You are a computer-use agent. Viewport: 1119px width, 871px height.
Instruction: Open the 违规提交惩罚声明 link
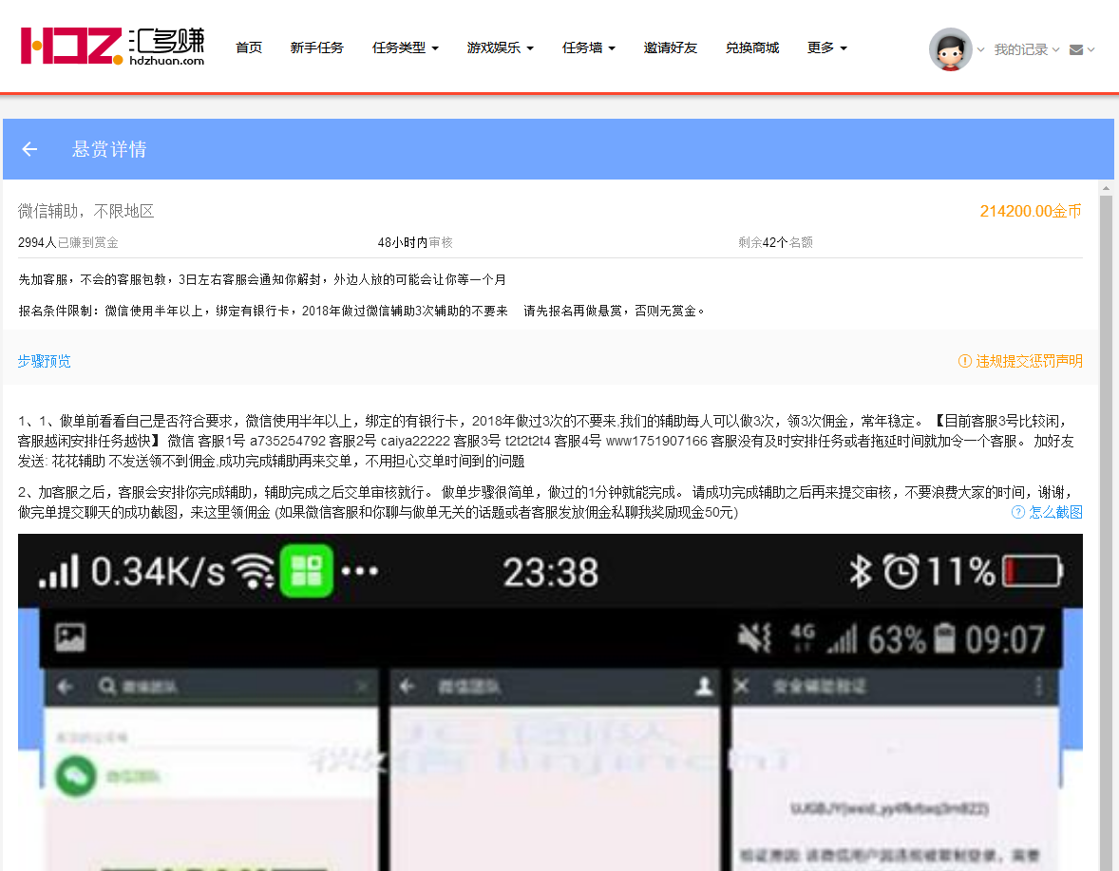[1029, 361]
